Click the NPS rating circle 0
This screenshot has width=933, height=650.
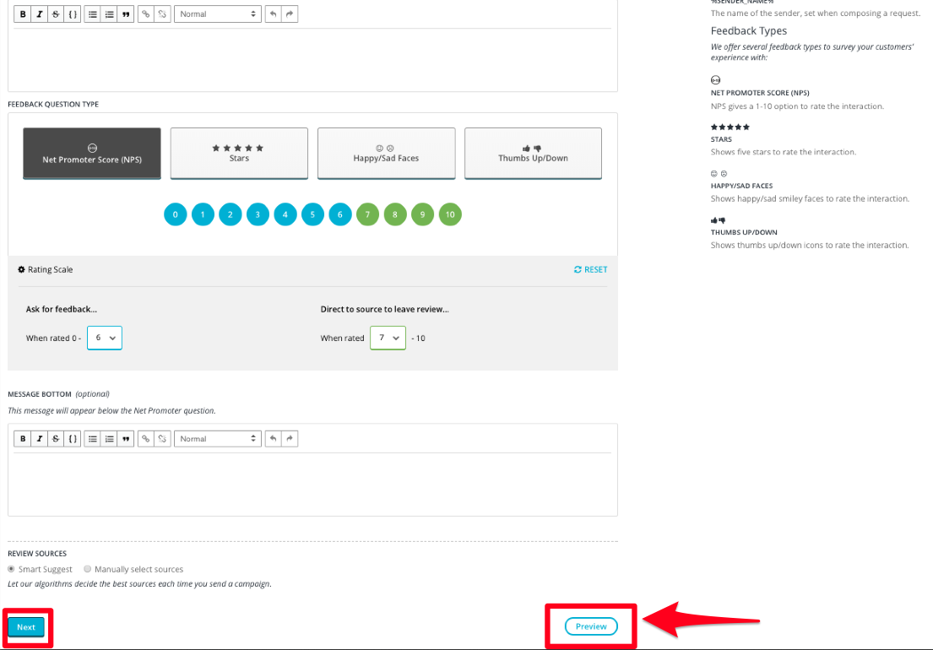176,214
